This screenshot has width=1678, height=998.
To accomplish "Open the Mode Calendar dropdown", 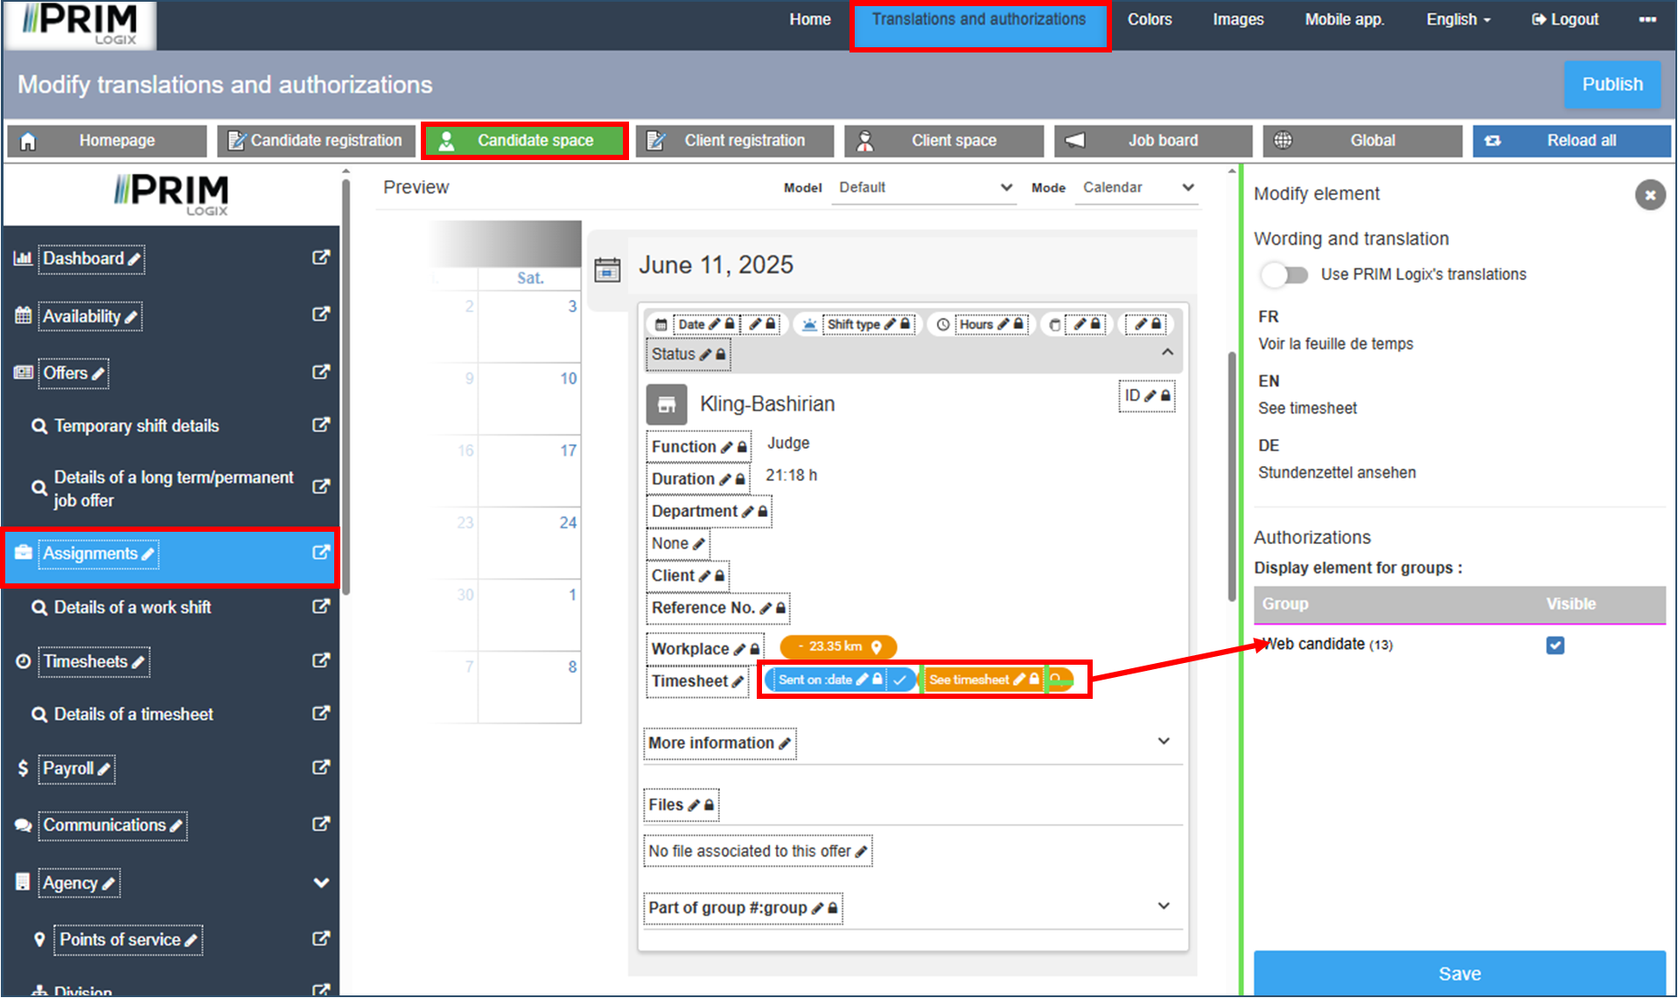I will click(1137, 187).
